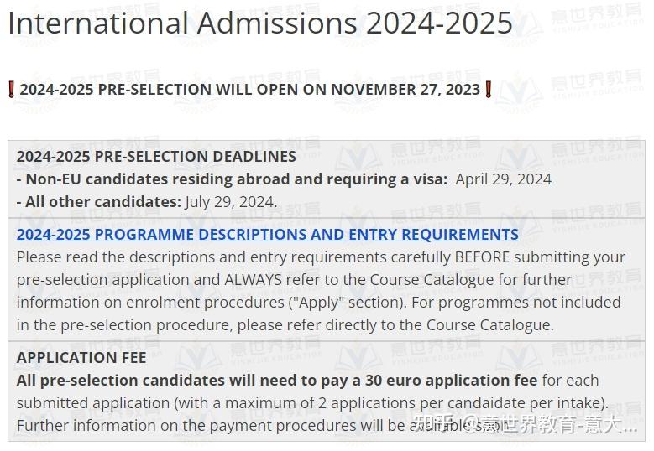
Task: Click the bold 30 euro application fee sentence
Action: point(277,381)
